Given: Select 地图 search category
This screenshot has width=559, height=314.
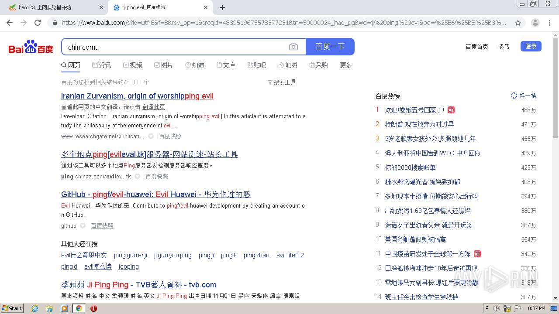Looking at the screenshot, I should coord(288,65).
